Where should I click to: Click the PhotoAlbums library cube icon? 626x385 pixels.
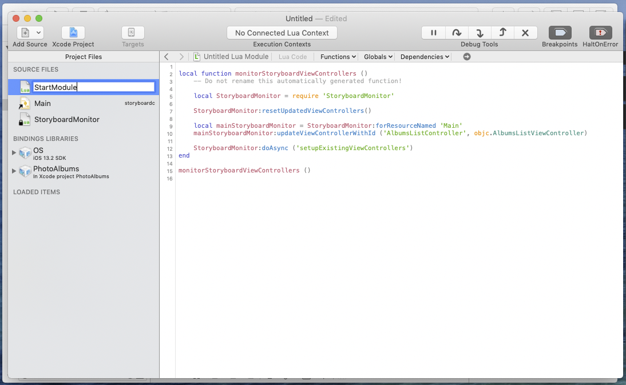pyautogui.click(x=25, y=171)
